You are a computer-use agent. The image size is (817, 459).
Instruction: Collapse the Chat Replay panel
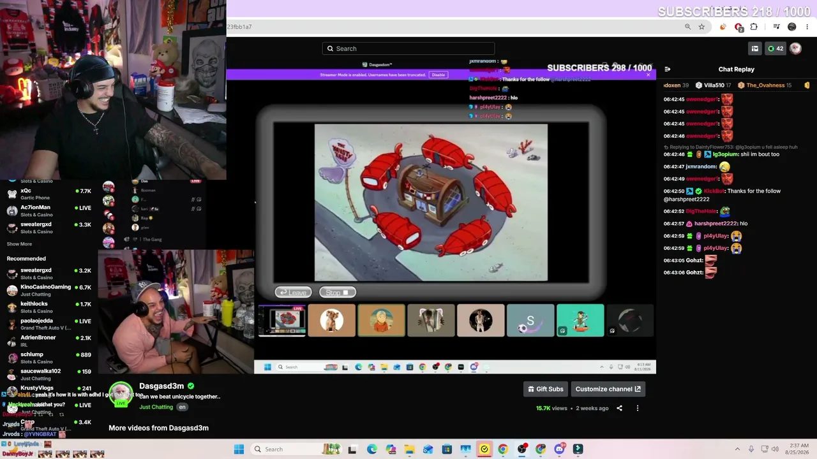click(667, 69)
